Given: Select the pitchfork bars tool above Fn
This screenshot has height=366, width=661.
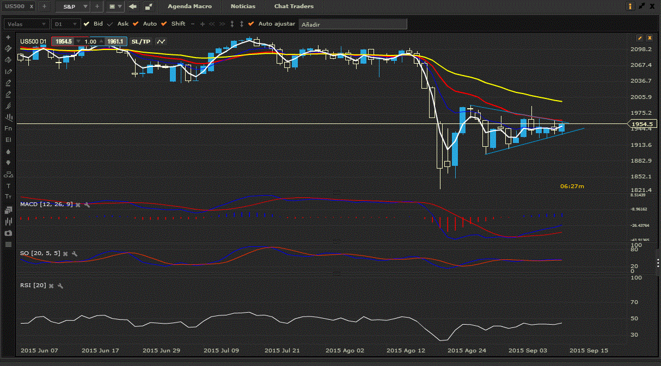Looking at the screenshot, I should [8, 117].
